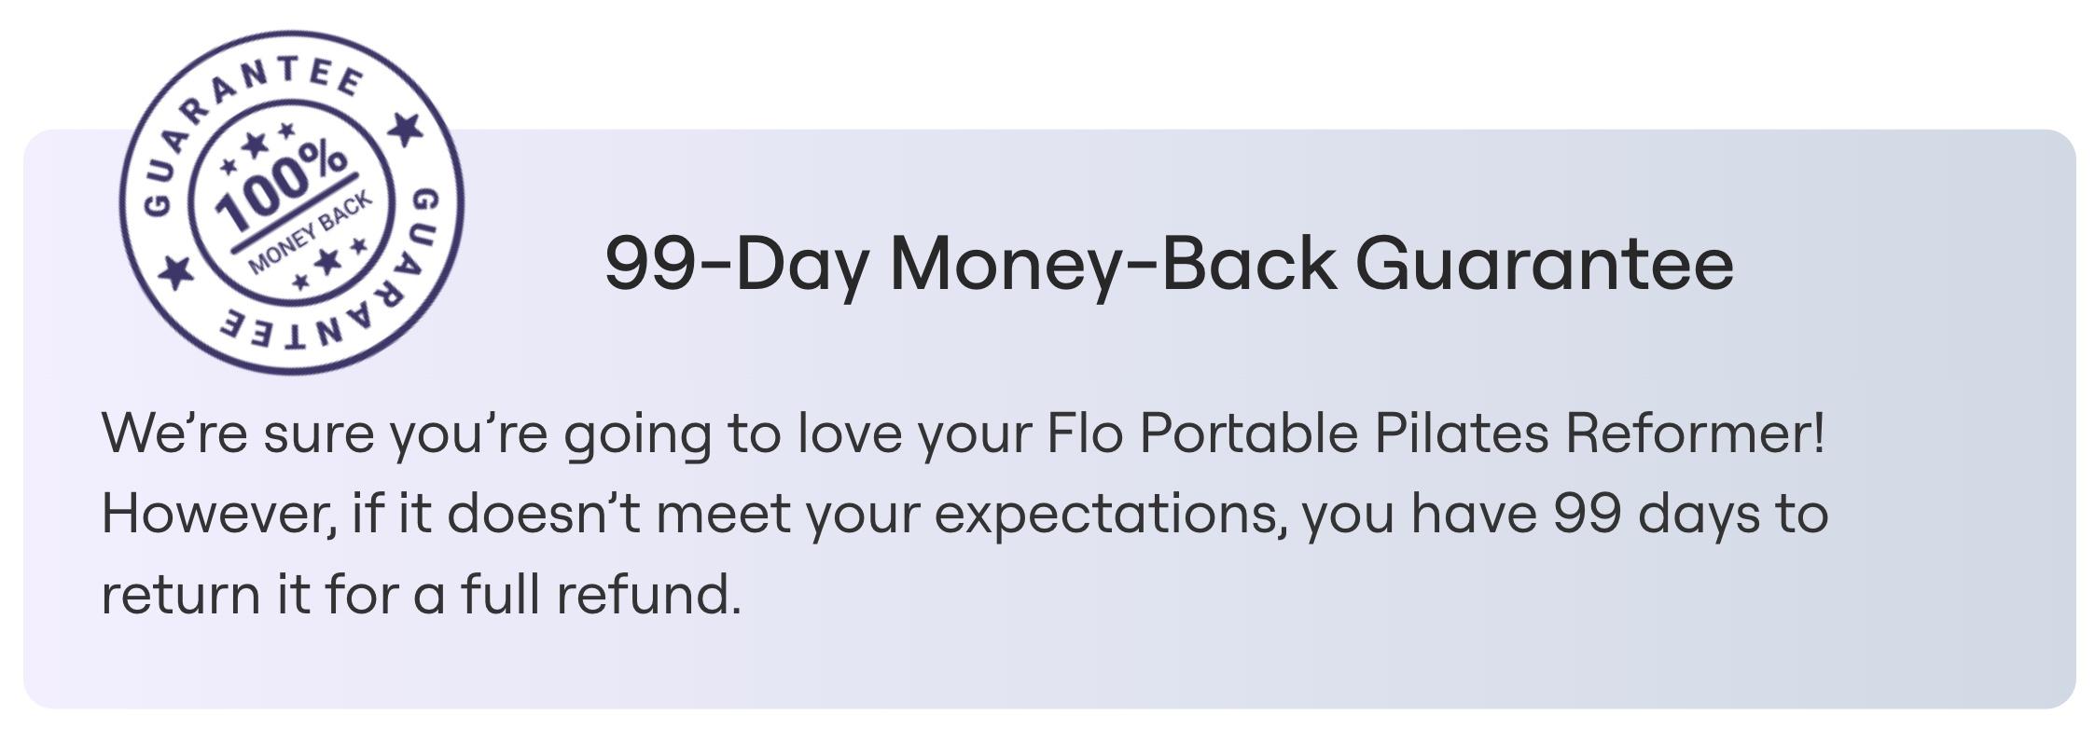Image resolution: width=2095 pixels, height=729 pixels.
Task: Click the 'We're sure you're going' sentence start
Action: point(406,434)
